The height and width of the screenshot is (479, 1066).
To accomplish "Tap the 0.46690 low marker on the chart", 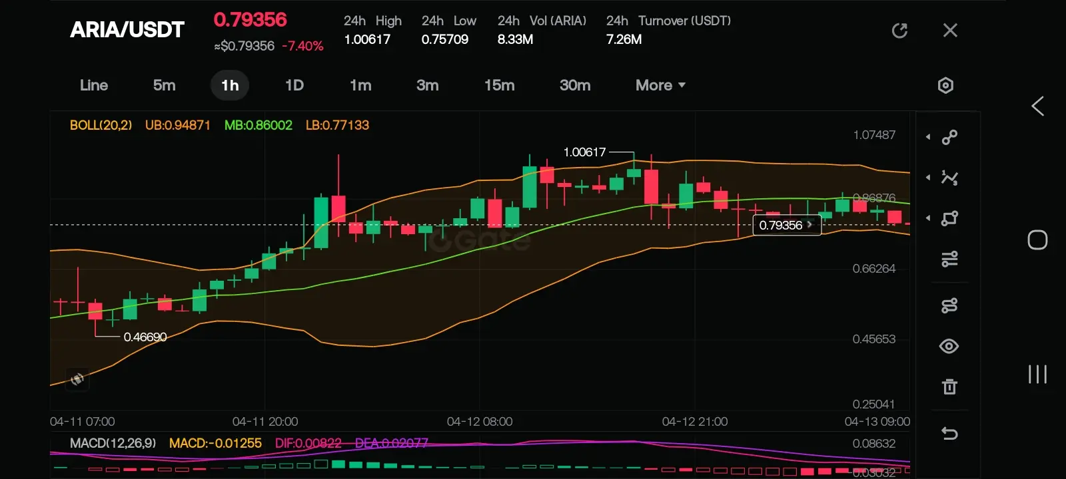I will [x=145, y=337].
